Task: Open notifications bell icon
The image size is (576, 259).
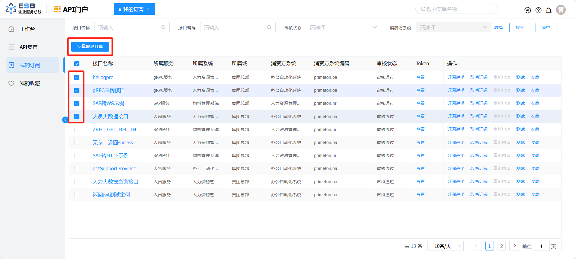Action: (x=549, y=10)
